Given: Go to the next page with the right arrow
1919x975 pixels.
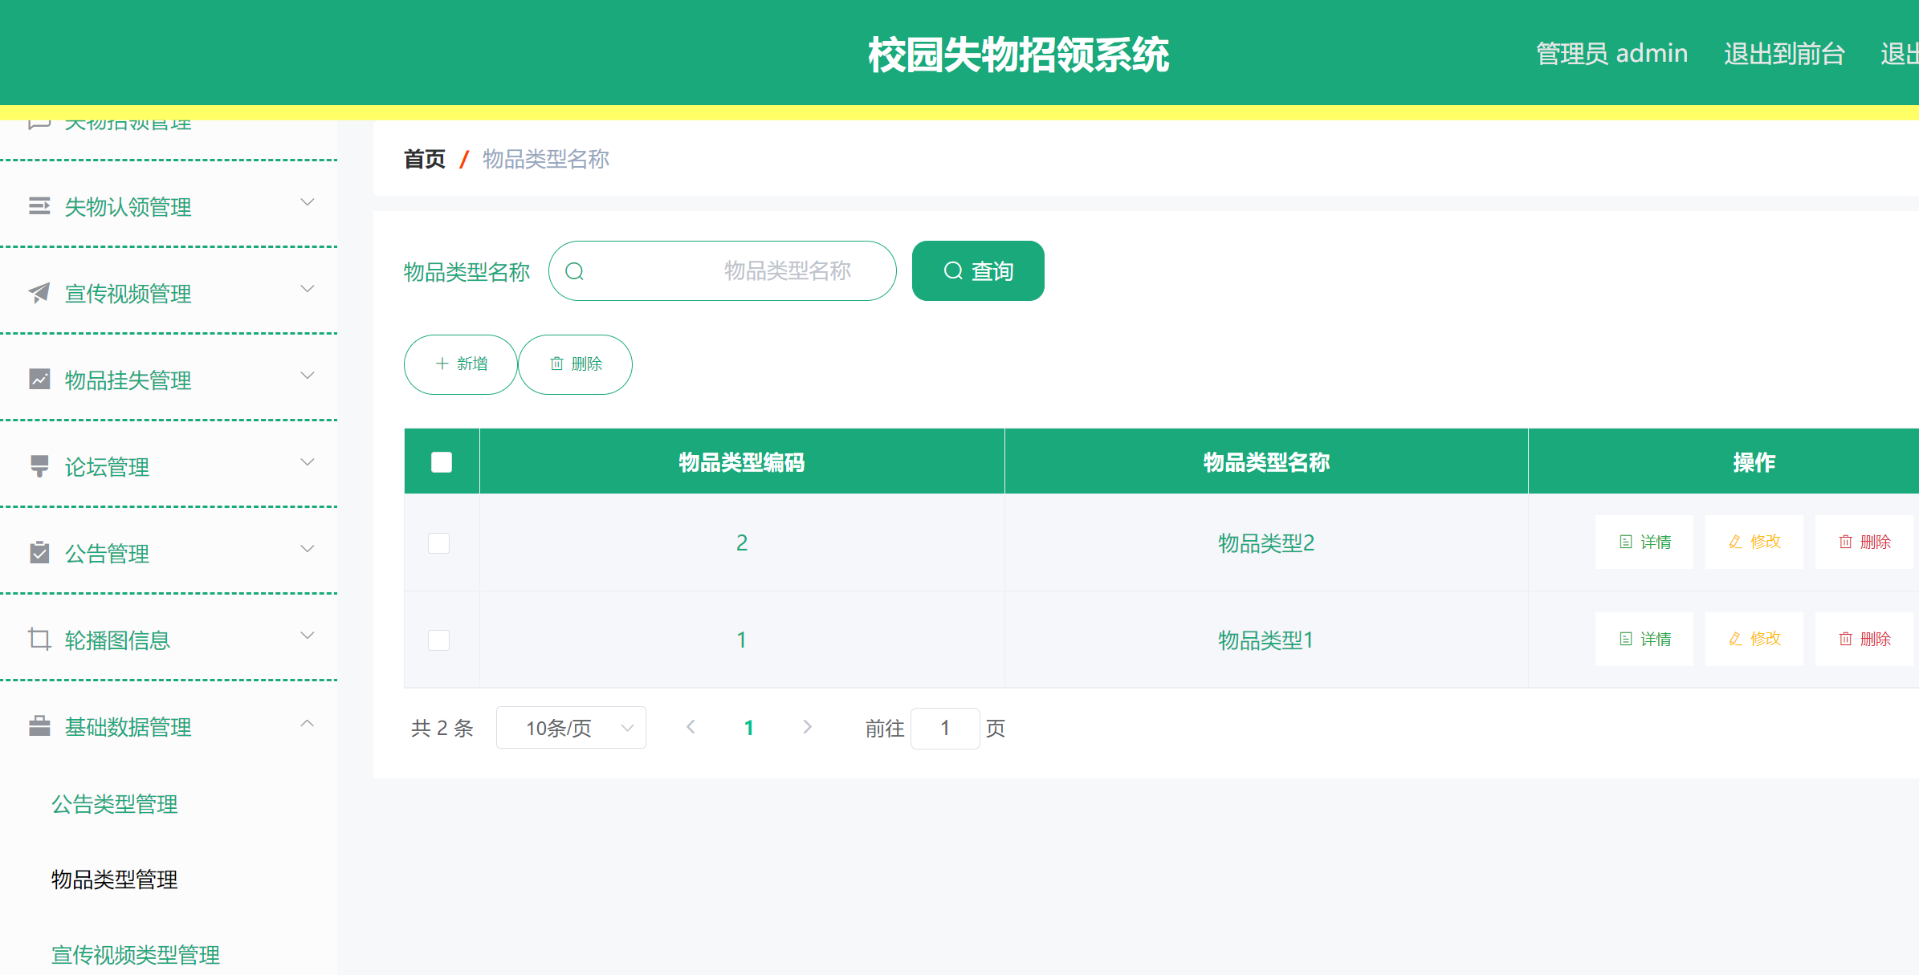Looking at the screenshot, I should tap(807, 727).
